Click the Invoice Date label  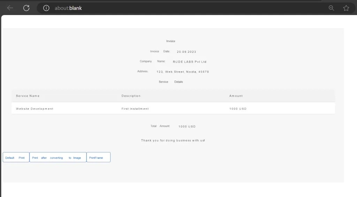point(160,52)
